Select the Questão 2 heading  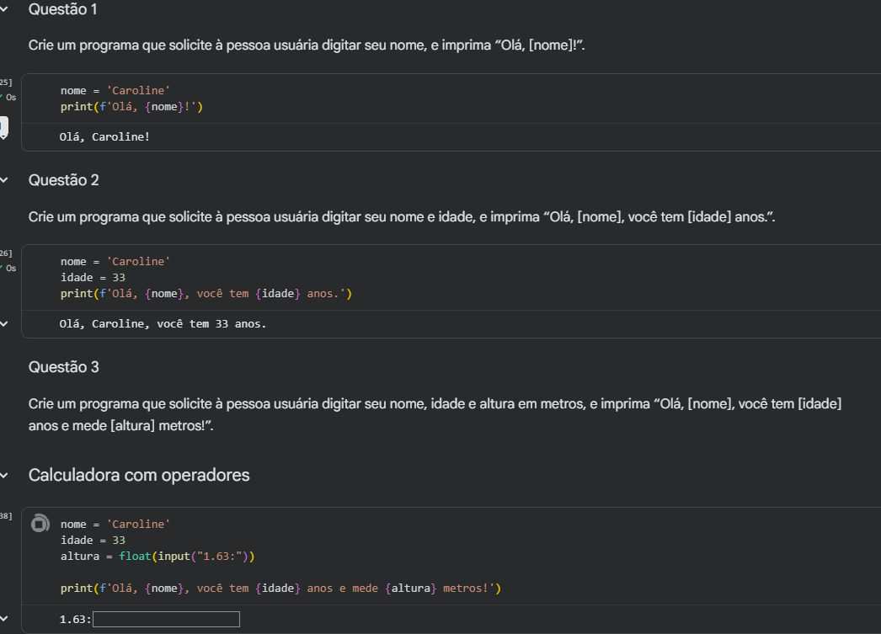point(64,180)
